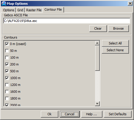Switch to the Options tab

tap(9, 10)
